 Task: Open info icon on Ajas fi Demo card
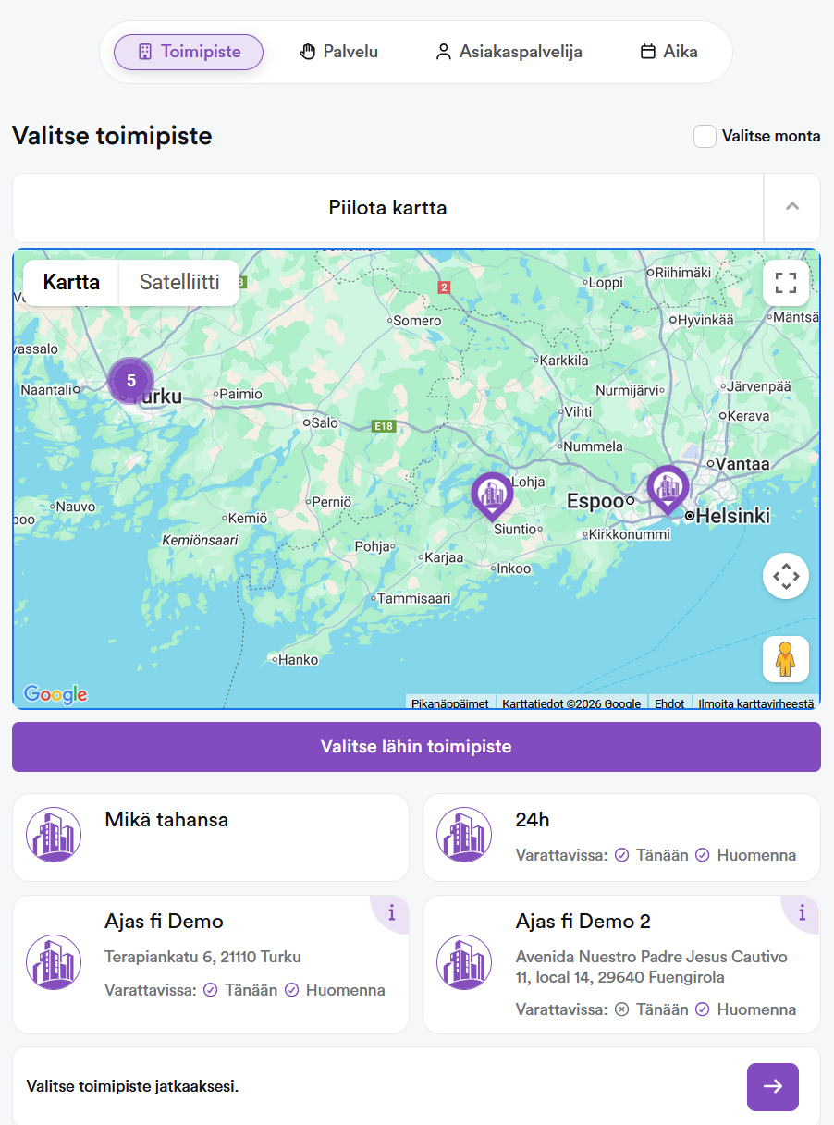pos(392,913)
